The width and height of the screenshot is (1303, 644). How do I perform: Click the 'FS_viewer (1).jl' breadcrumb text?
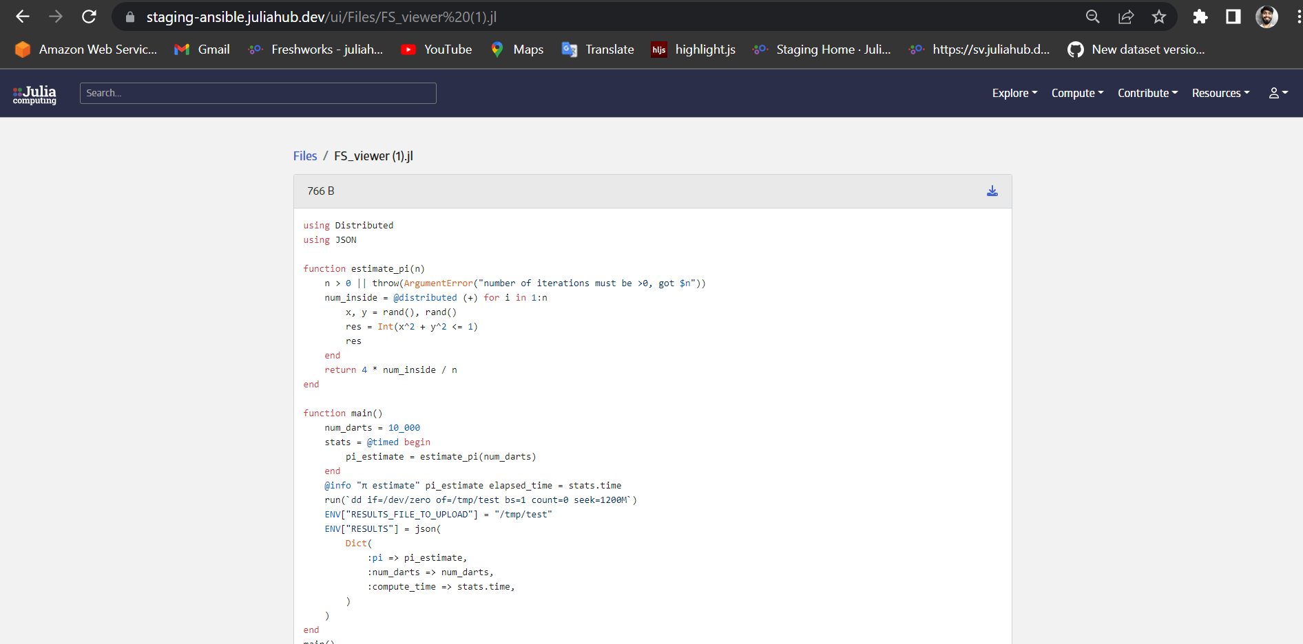[373, 156]
